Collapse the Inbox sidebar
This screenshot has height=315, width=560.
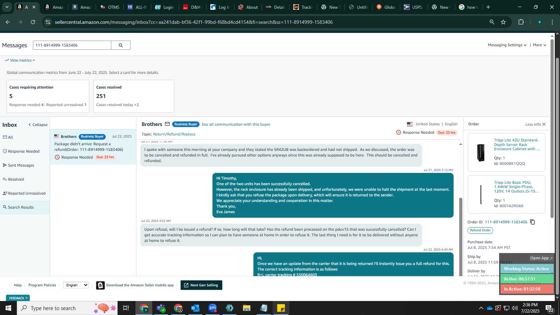click(x=38, y=125)
